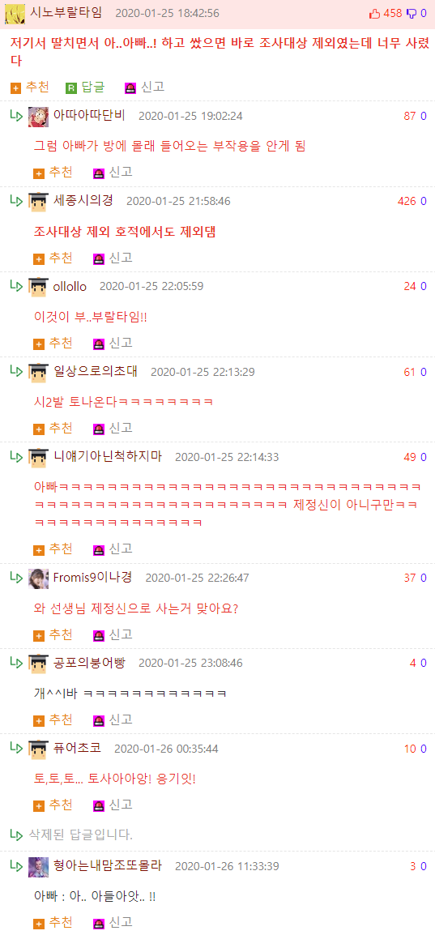
Task: Click the thumbs-down icon on the top comment
Action: (412, 13)
